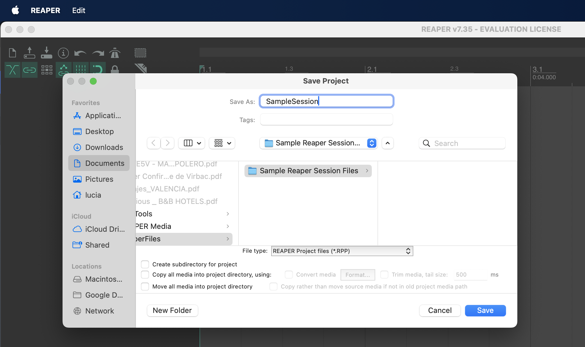Click into the Tags input field

click(x=326, y=120)
